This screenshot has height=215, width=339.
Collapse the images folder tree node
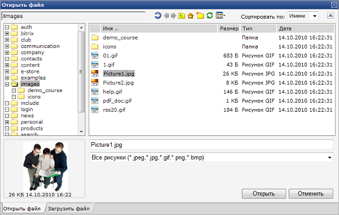(x=7, y=84)
